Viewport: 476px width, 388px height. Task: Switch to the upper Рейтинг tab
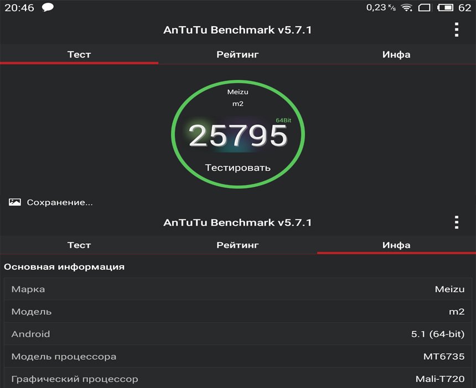click(x=237, y=54)
